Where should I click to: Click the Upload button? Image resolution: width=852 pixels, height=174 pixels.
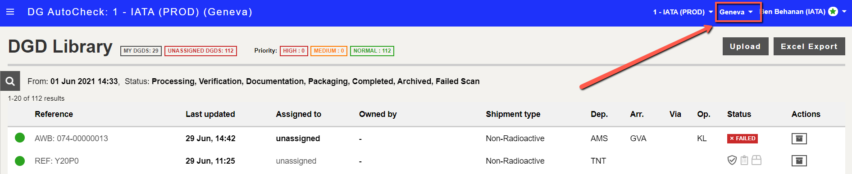pyautogui.click(x=745, y=46)
